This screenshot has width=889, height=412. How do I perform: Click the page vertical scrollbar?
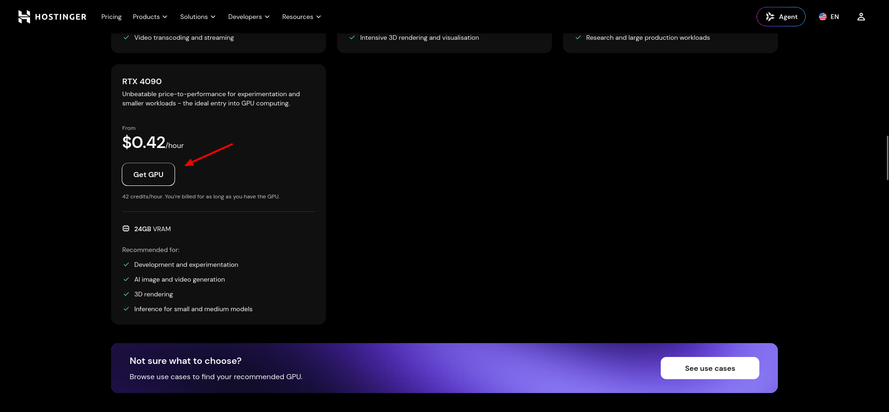coord(887,158)
